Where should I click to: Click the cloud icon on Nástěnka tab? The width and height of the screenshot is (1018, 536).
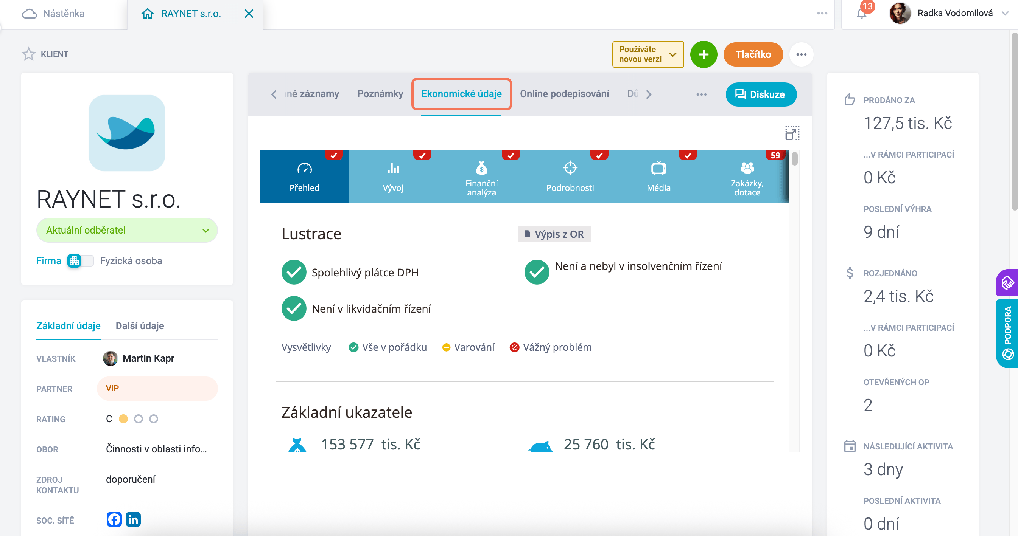[29, 14]
